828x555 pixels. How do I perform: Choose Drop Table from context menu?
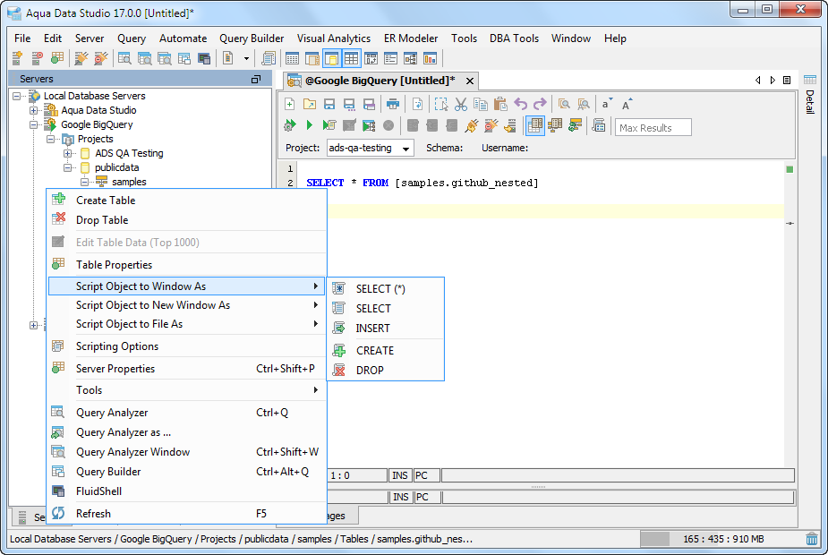pyautogui.click(x=187, y=219)
